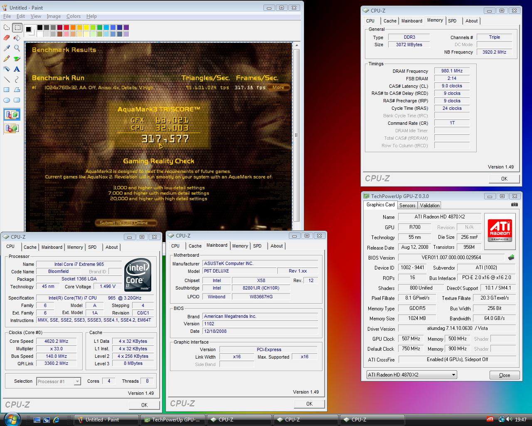Screen dimensions: 532x426
Task: Click Close button in GPU-Z
Action: tap(505, 375)
